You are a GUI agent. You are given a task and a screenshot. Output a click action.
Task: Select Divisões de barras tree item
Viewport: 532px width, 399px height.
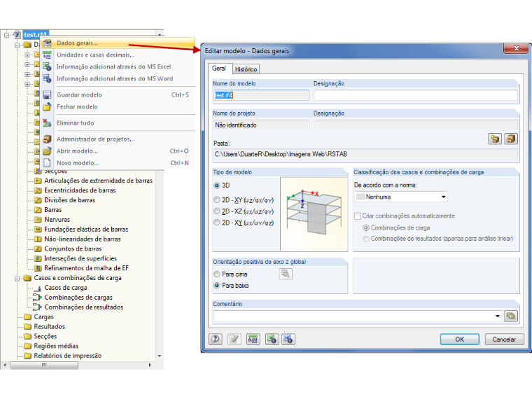(x=69, y=200)
